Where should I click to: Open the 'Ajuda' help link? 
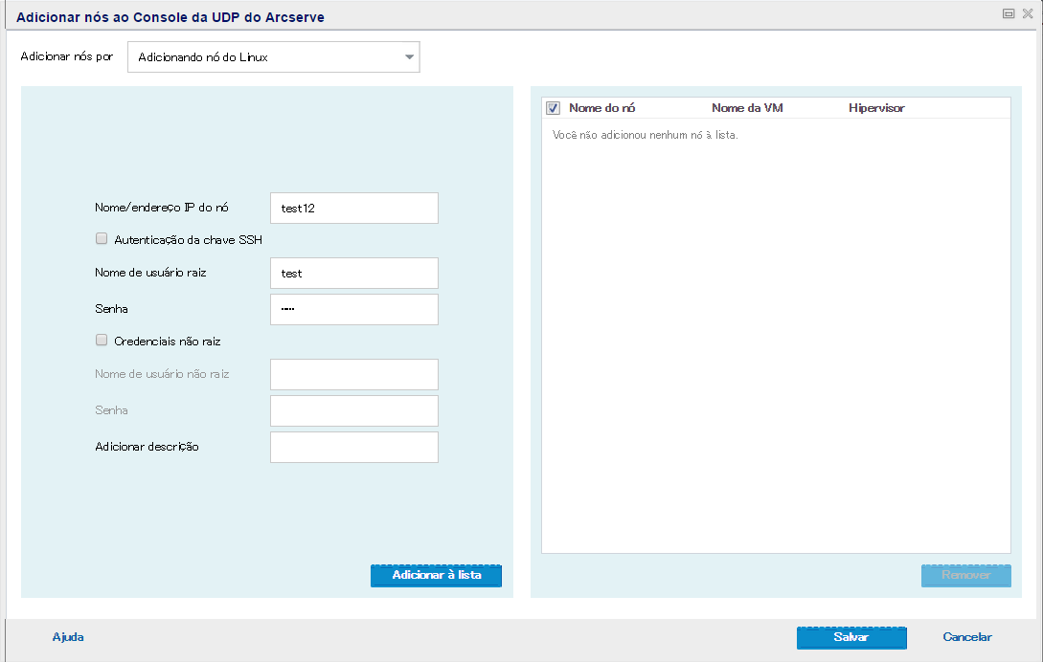[x=68, y=637]
